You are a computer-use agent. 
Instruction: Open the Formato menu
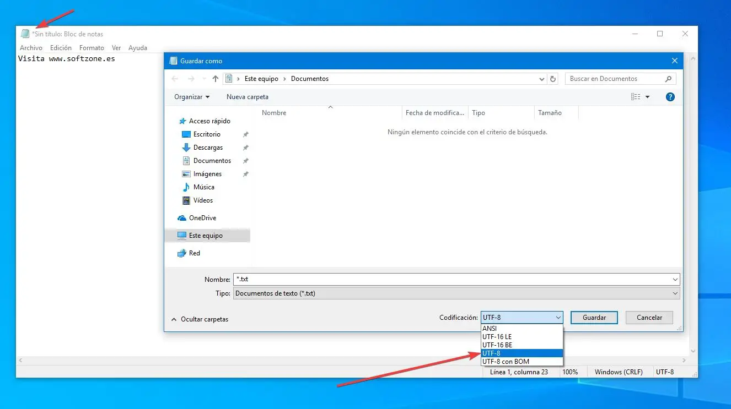(92, 48)
